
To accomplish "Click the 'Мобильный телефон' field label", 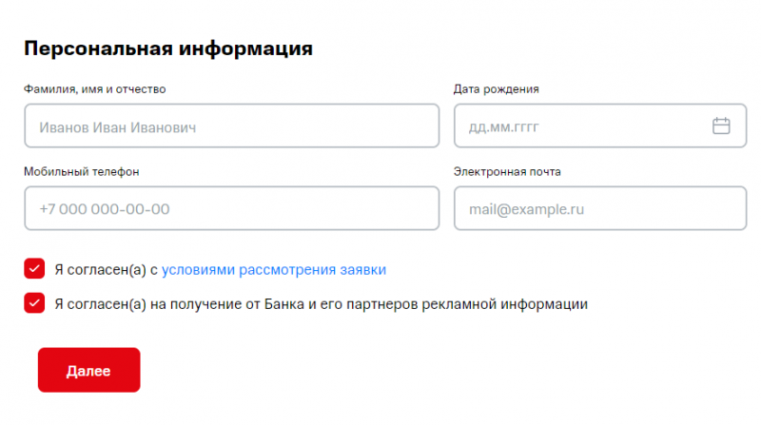I will coord(82,172).
